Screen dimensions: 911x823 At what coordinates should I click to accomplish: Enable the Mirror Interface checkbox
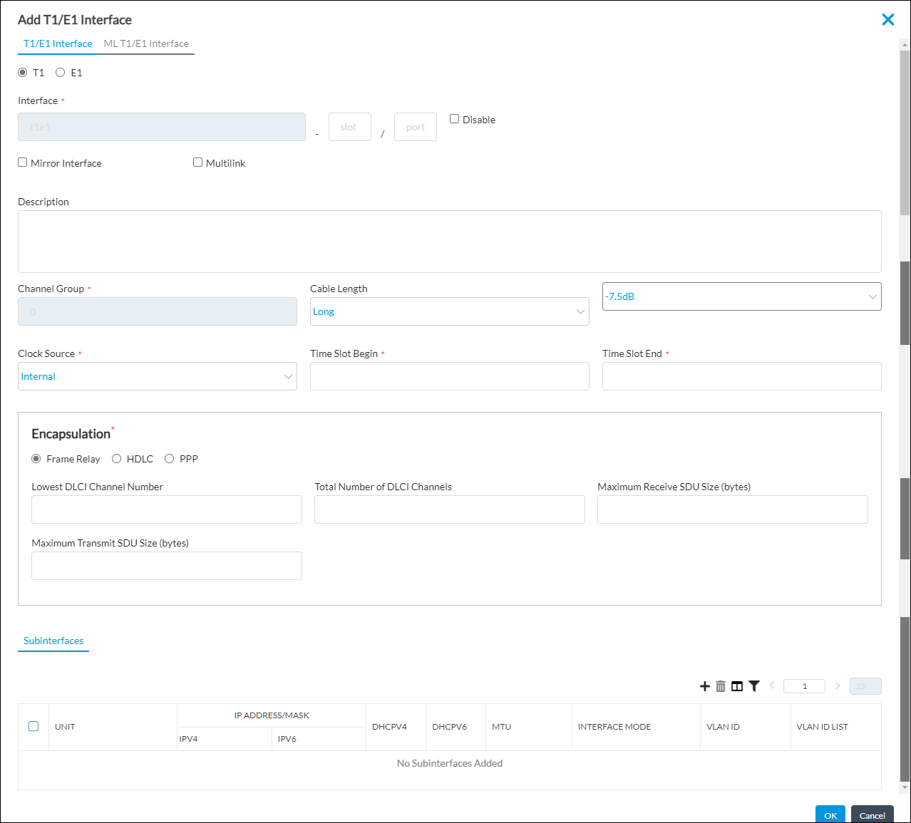pyautogui.click(x=23, y=162)
